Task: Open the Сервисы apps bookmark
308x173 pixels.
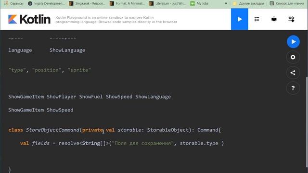Action: pyautogui.click(x=14, y=3)
